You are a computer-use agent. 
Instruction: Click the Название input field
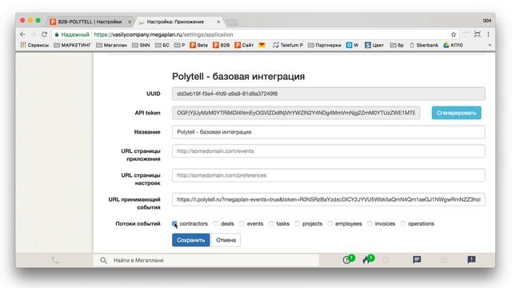(329, 132)
